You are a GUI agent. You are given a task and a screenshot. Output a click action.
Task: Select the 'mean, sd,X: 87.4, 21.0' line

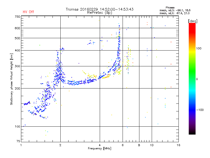(175, 13)
